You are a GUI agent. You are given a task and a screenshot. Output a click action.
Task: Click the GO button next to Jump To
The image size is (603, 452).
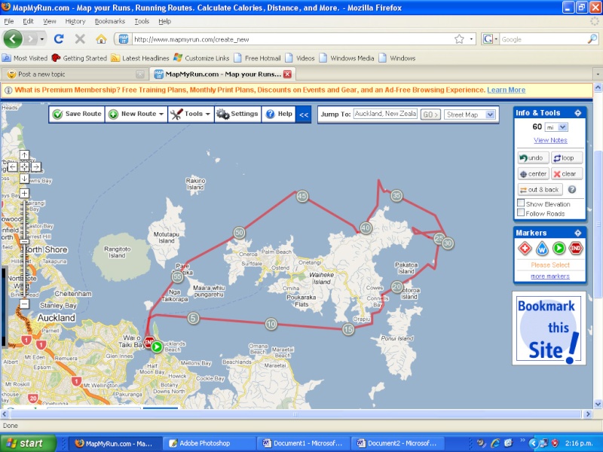(430, 115)
